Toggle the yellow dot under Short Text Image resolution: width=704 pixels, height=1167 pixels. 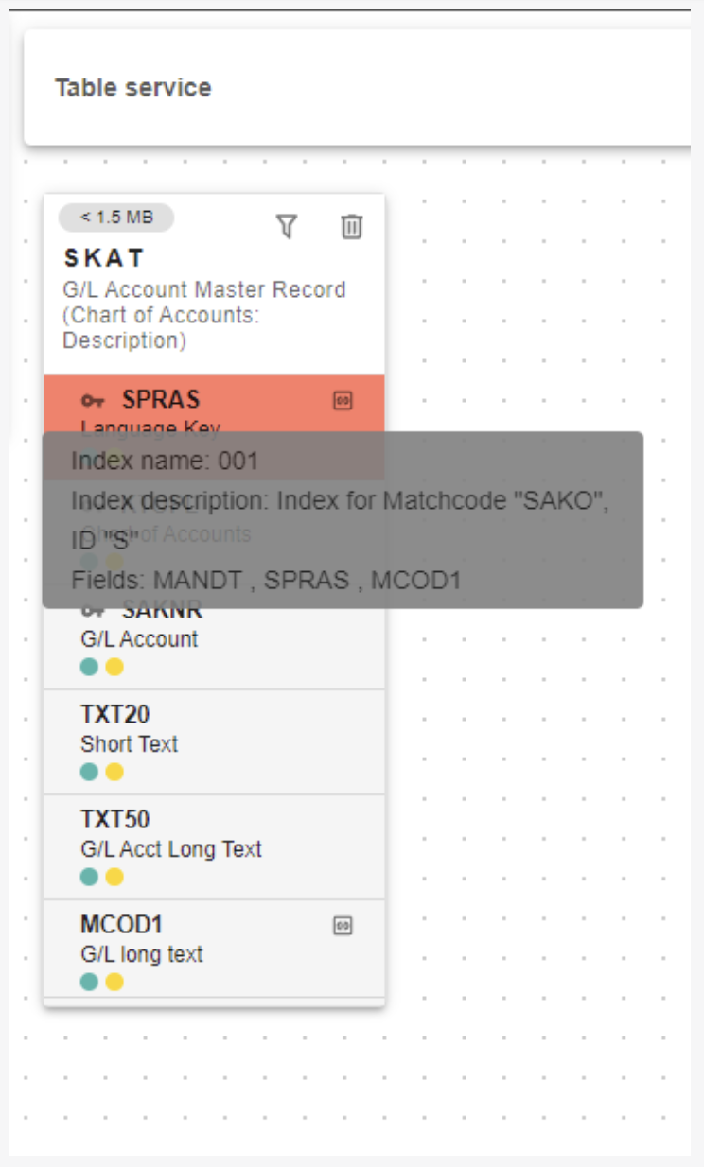114,772
